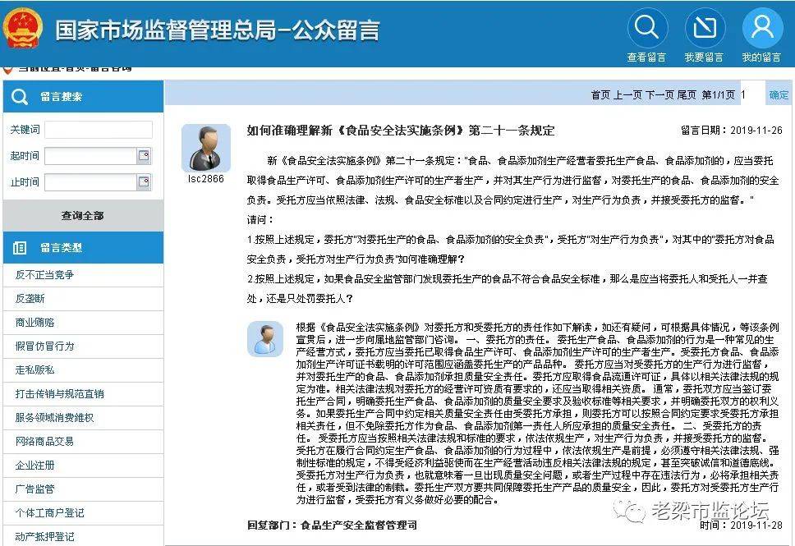Click the page number input box
Viewport: 795px width, 546px height.
pos(751,95)
